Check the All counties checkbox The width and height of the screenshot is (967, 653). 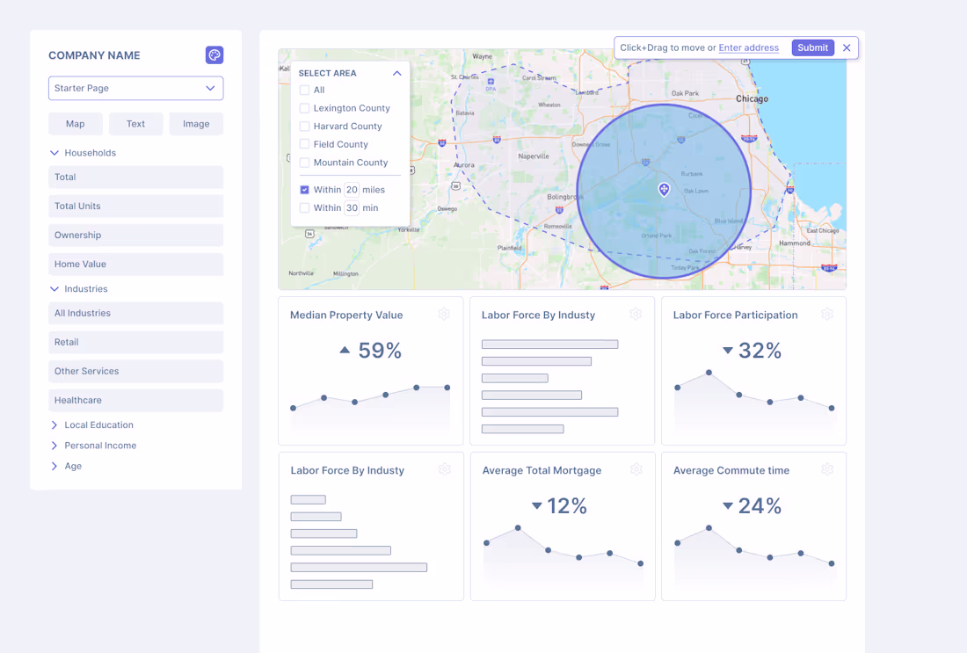302,90
